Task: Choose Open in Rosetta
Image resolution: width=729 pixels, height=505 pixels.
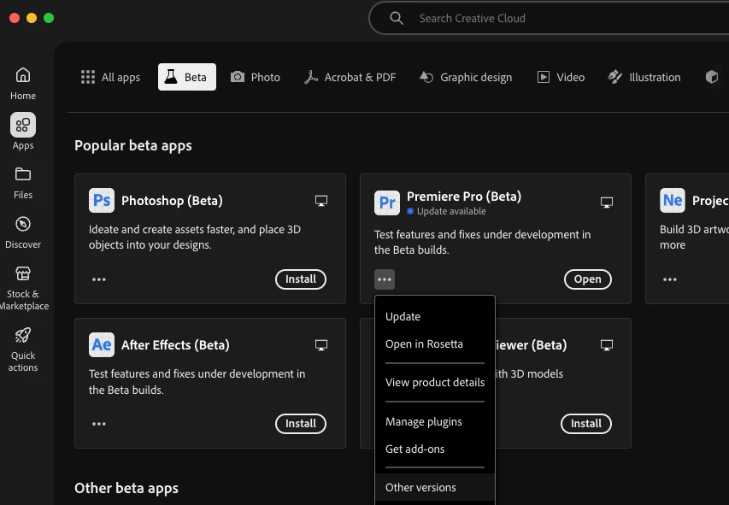Action: click(x=435, y=344)
